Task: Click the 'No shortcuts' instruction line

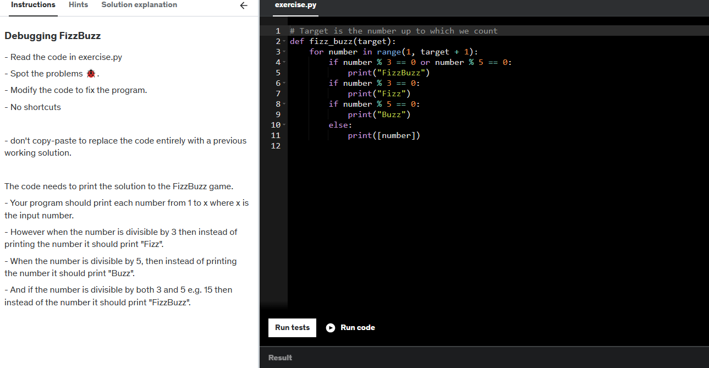Action: (33, 107)
